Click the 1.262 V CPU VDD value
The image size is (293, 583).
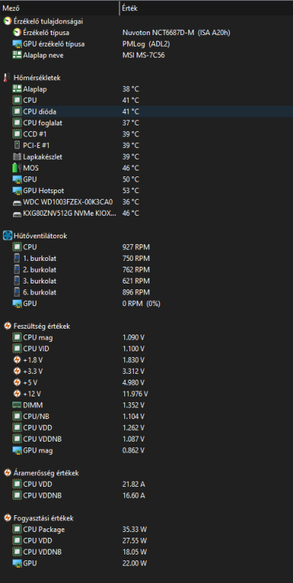[x=133, y=428]
